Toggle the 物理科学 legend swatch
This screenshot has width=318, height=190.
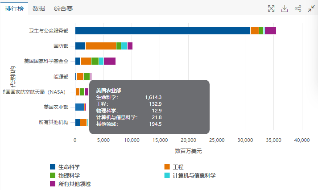[x=53, y=175]
